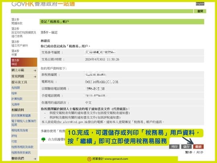The width and height of the screenshot is (217, 163).
Task: Click the 新稅務編號 label
Action: tap(51, 75)
